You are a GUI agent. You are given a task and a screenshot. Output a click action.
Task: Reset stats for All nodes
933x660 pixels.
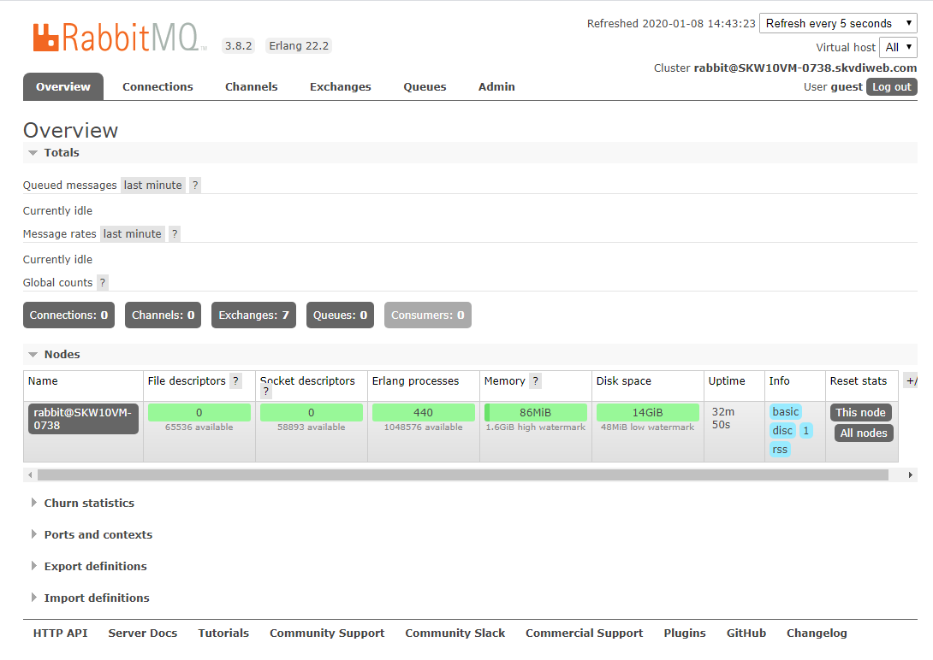point(864,433)
